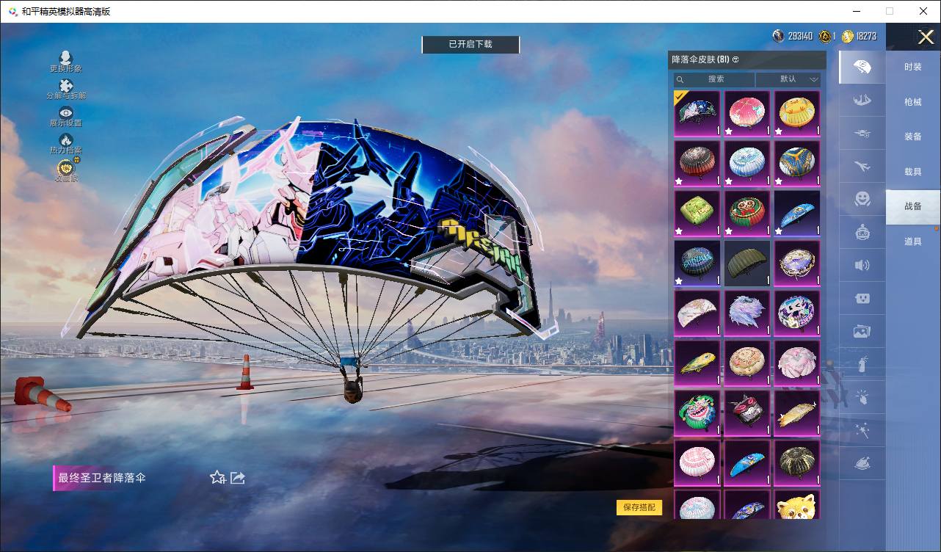Select the red panda parachute thumbnail
This screenshot has height=552, width=941.
point(797,504)
